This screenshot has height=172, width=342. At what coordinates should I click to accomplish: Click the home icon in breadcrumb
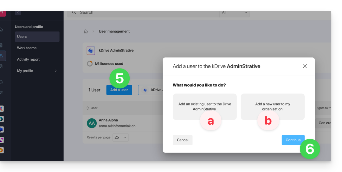(86, 32)
